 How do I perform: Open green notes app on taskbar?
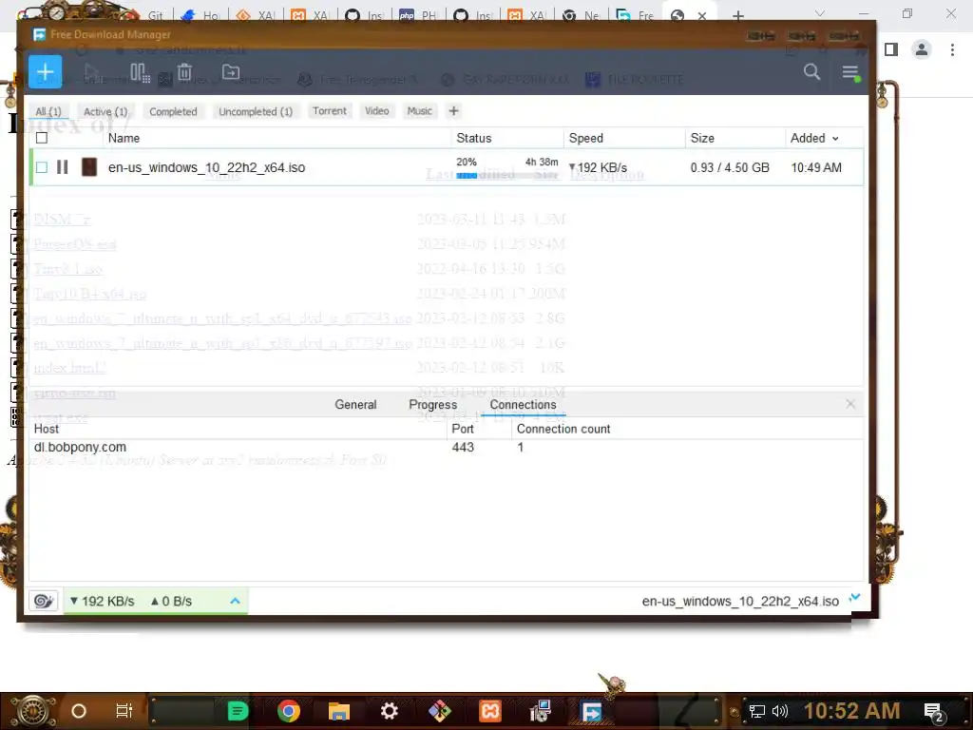point(238,711)
